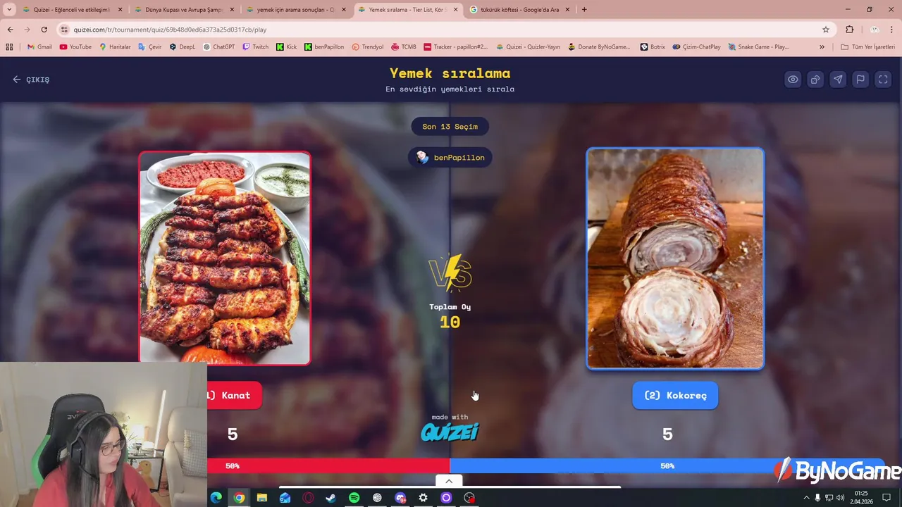
Task: Close the Yemek sıralama tab
Action: (x=455, y=10)
